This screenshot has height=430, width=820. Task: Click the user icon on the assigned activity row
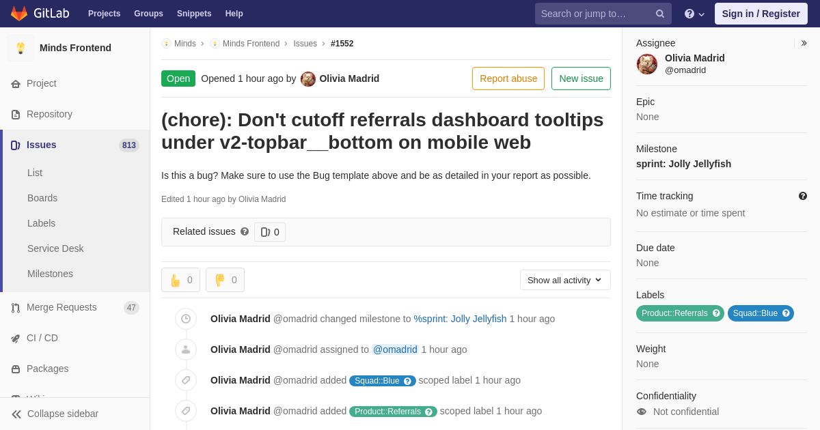[x=186, y=349]
